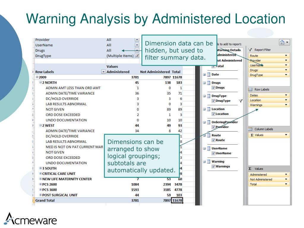
Task: Uncheck the Location field checkbox
Action: coord(213,114)
